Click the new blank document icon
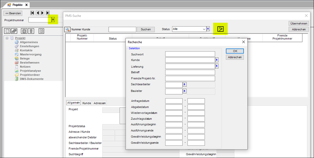The width and height of the screenshot is (314, 158). pyautogui.click(x=8, y=31)
